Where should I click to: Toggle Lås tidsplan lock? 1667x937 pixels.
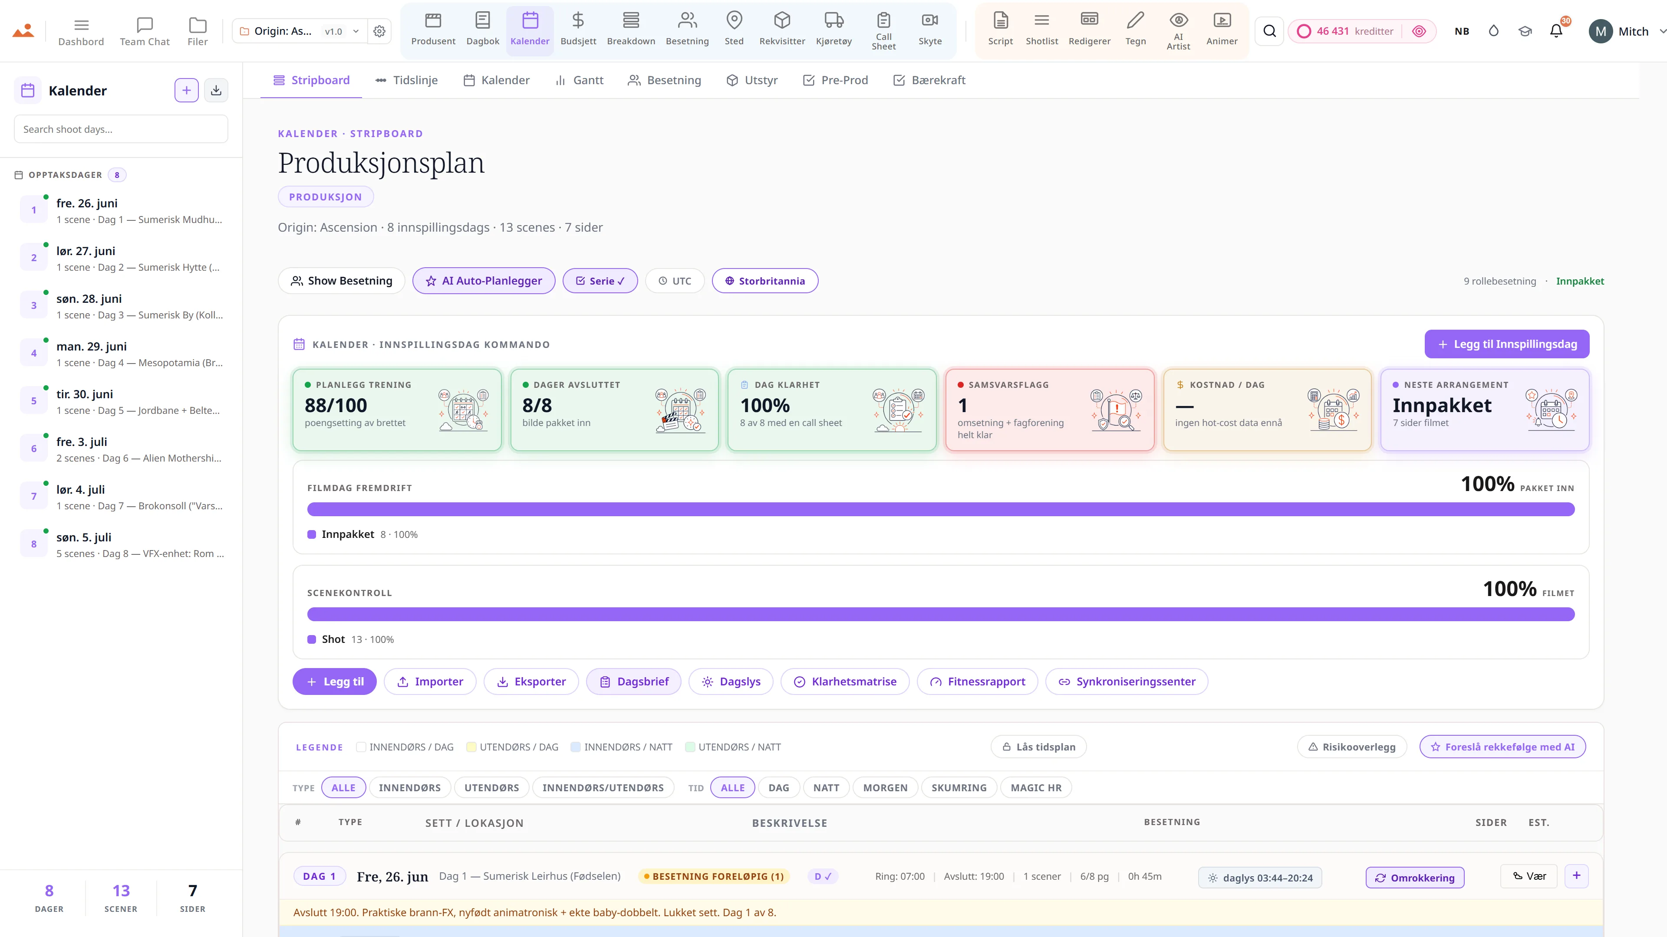pos(1039,747)
